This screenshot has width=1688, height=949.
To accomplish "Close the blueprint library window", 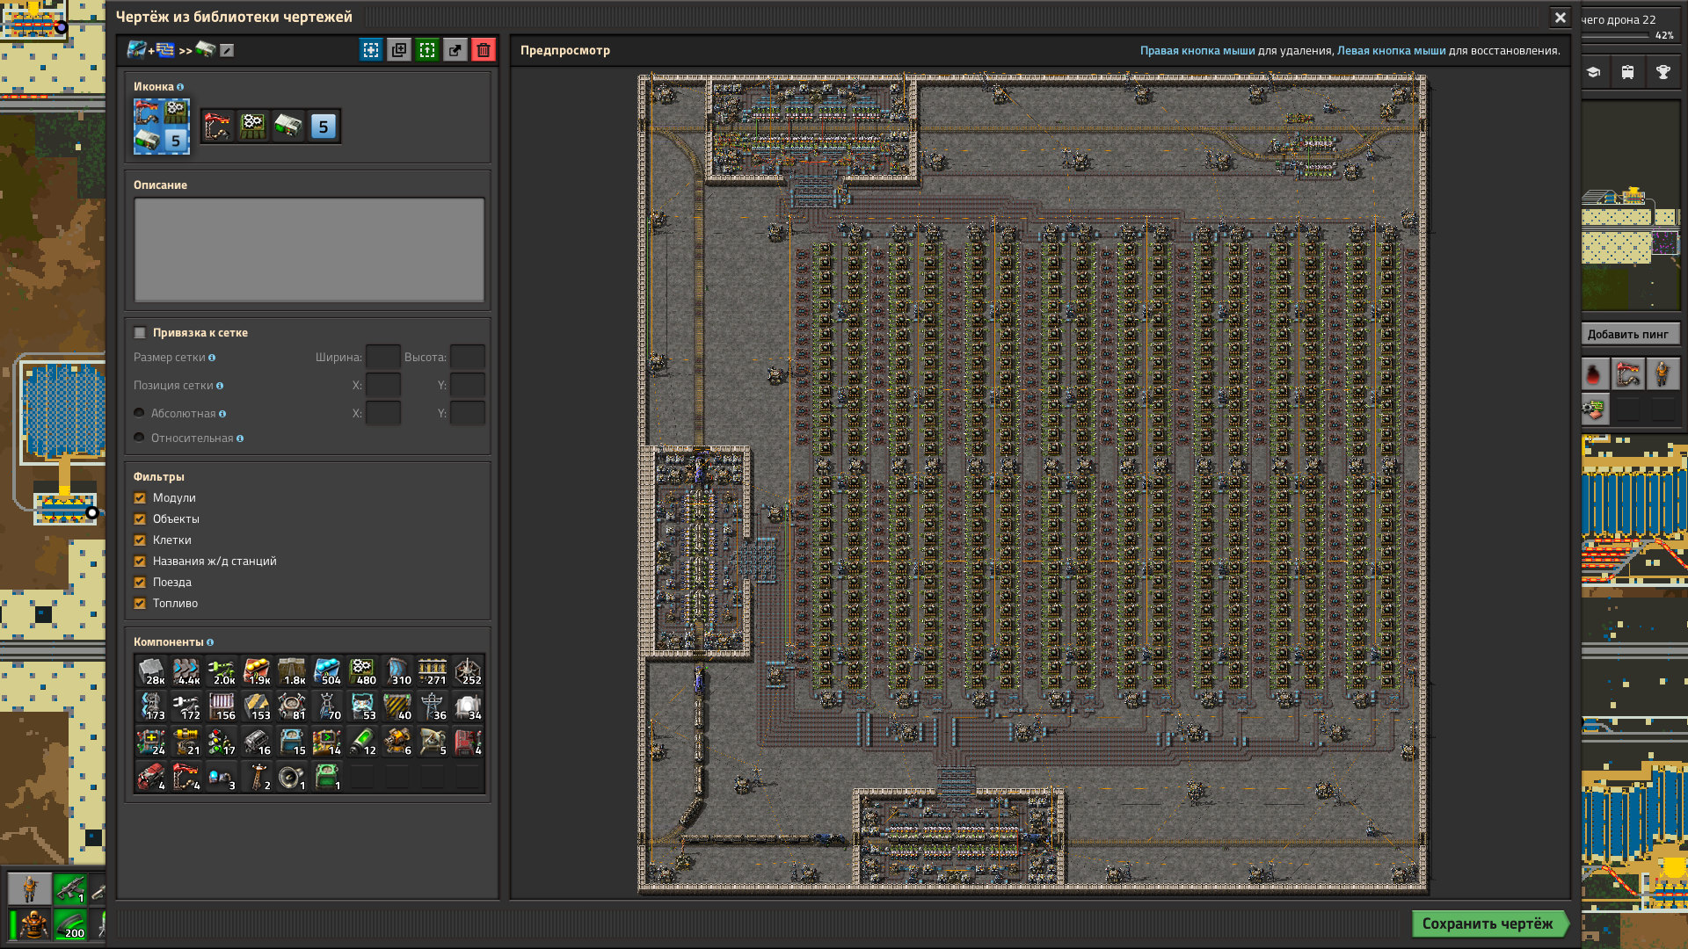I will pyautogui.click(x=1561, y=18).
